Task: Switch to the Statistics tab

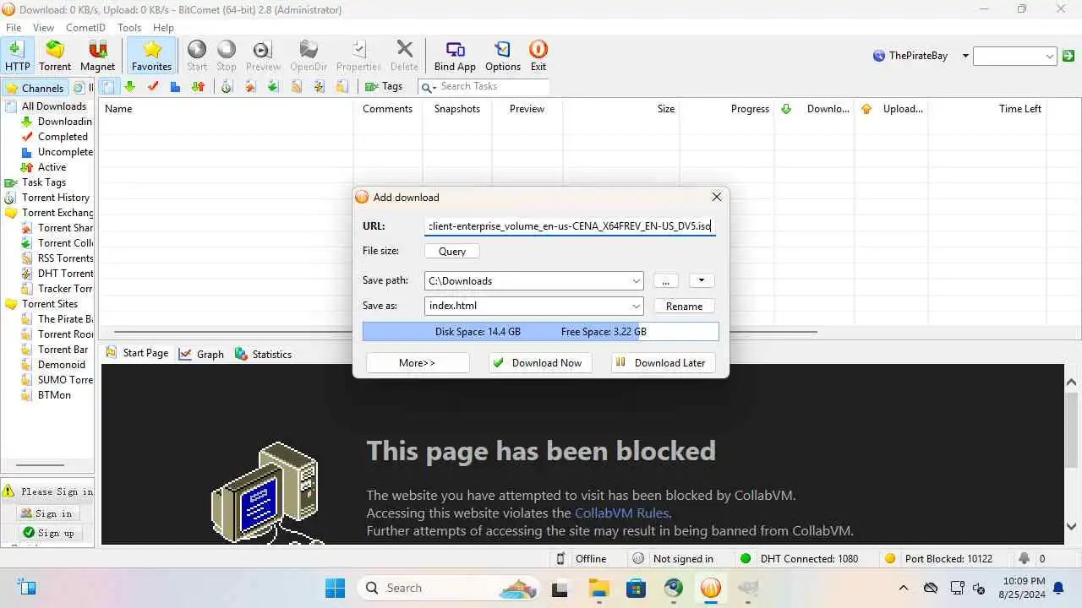Action: tap(263, 354)
